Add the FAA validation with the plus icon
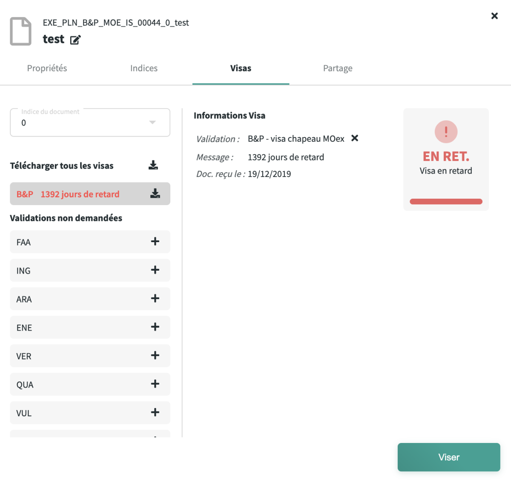This screenshot has width=511, height=480. 155,241
